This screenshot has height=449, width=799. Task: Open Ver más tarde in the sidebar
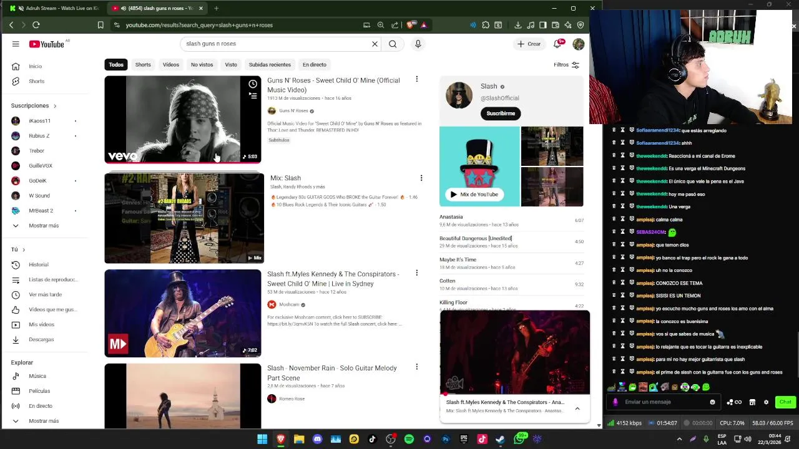(44, 294)
